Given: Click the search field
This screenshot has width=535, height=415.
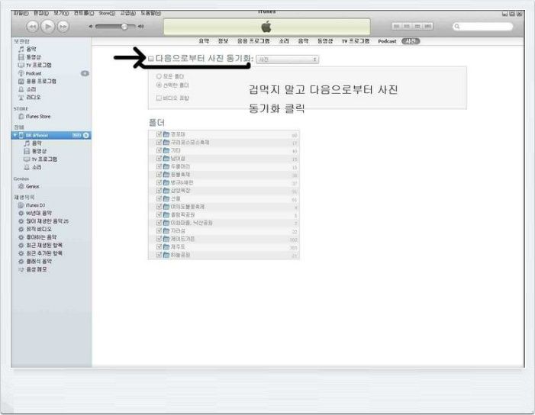Looking at the screenshot, I should (483, 26).
